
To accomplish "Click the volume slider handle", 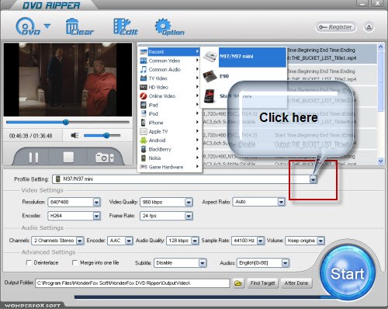I will (x=106, y=135).
